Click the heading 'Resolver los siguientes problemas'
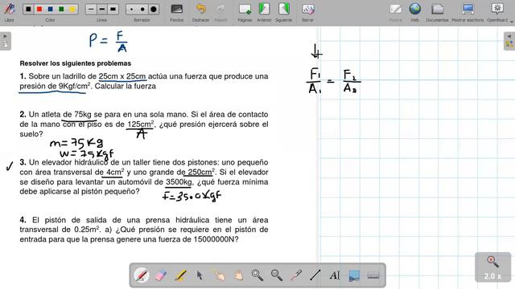 [x=75, y=63]
